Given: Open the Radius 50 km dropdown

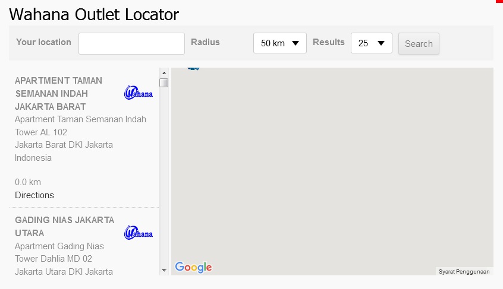Looking at the screenshot, I should (279, 43).
